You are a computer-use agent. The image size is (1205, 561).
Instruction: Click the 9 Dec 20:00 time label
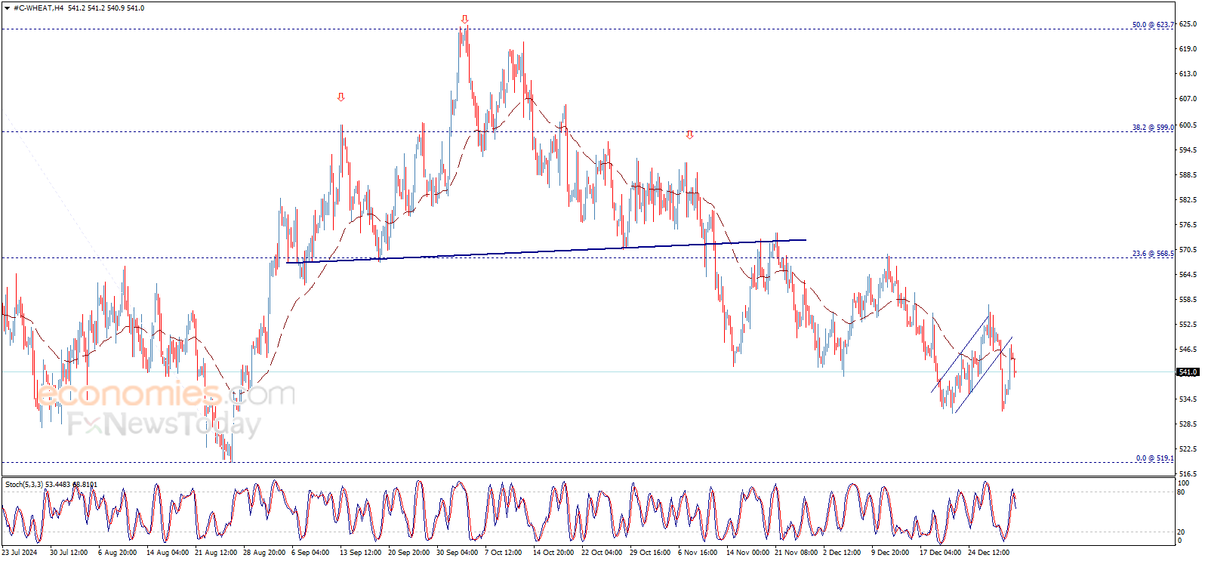[890, 553]
